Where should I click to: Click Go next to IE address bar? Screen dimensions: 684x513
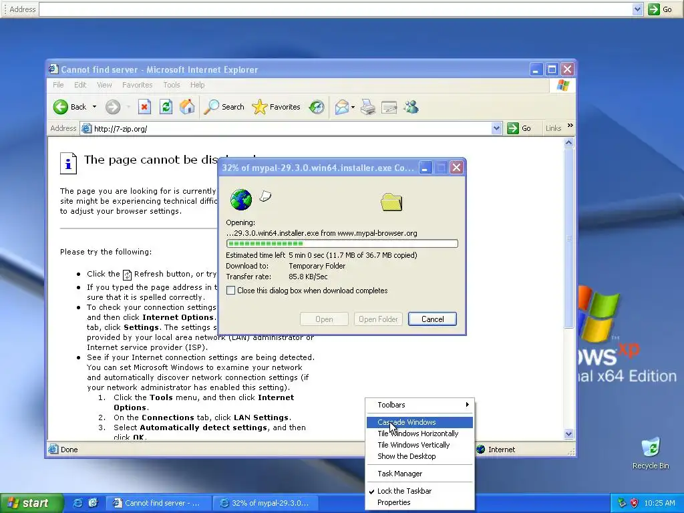click(x=519, y=128)
